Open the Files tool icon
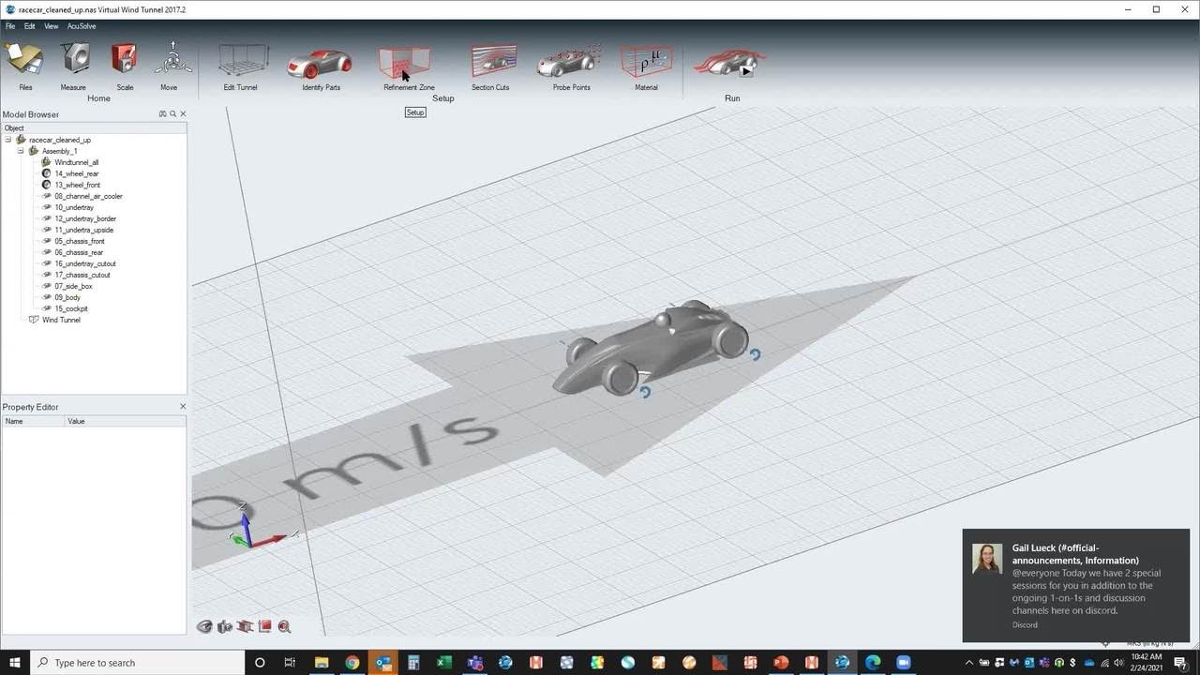The height and width of the screenshot is (675, 1200). (24, 60)
